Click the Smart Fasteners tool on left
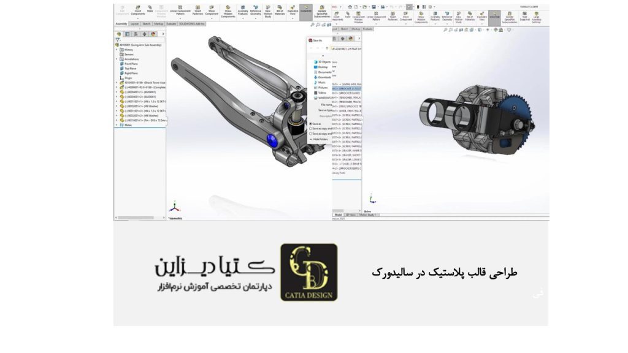Viewport: 628px width, 353px height. 198,12
